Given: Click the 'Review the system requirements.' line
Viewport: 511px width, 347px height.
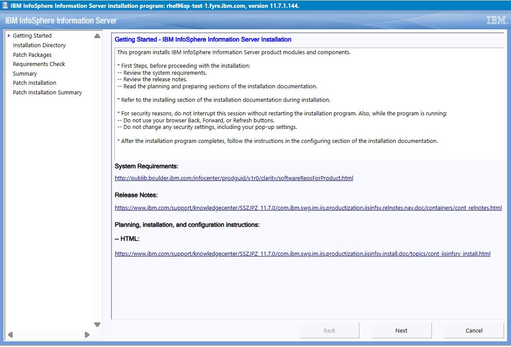Looking at the screenshot, I should coord(162,73).
